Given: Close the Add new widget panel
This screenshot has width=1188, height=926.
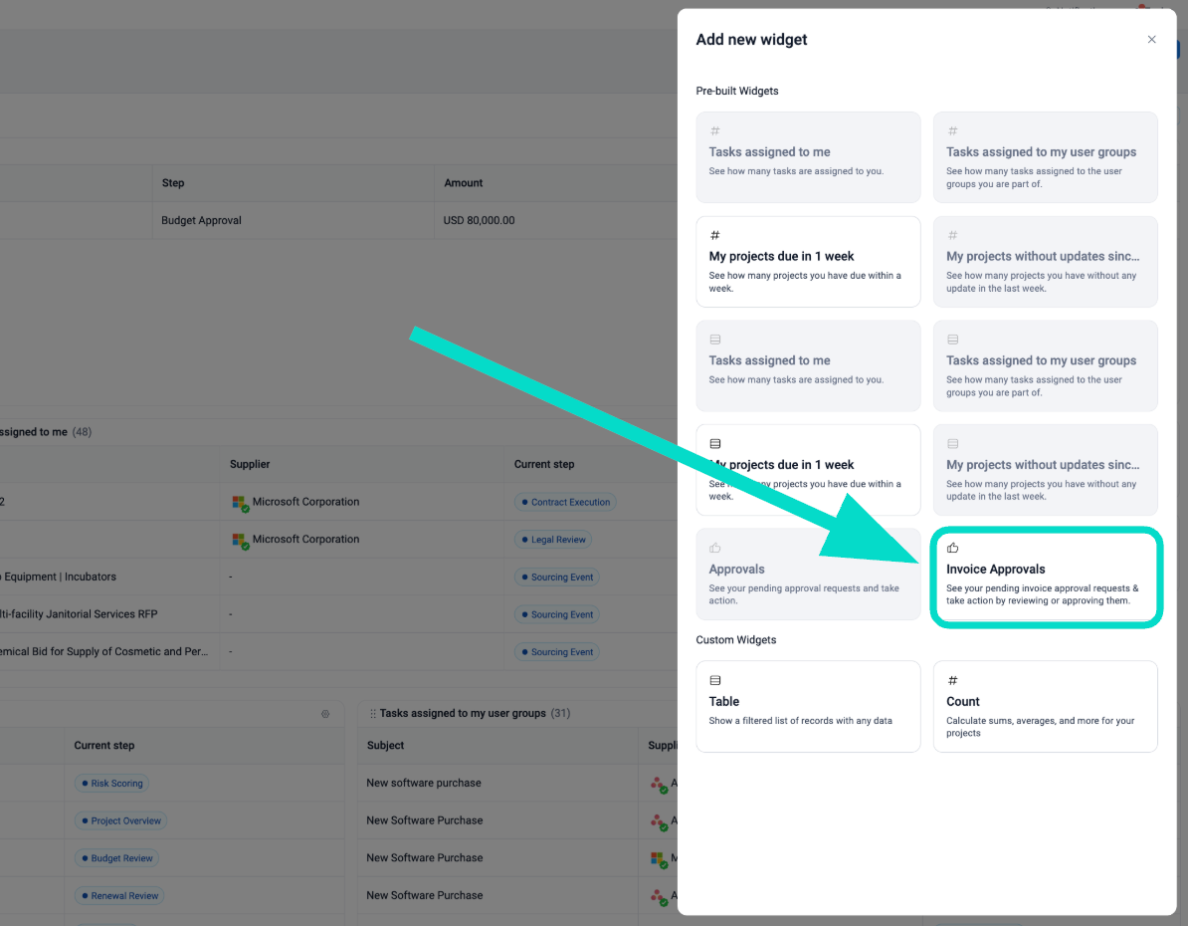Looking at the screenshot, I should pyautogui.click(x=1151, y=40).
